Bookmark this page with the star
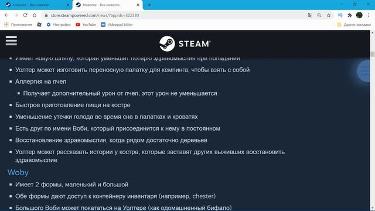375x211 pixels. pyautogui.click(x=329, y=15)
